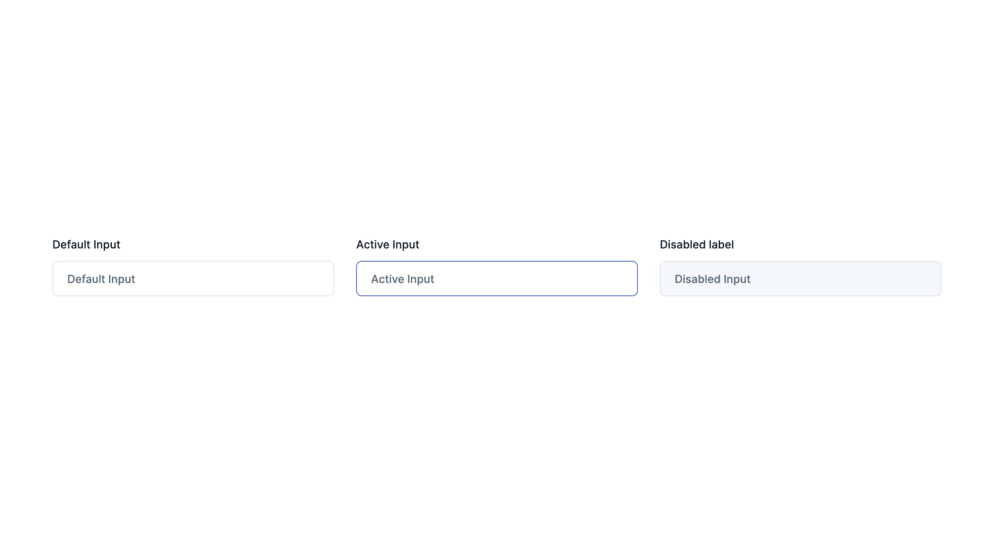Viewport: 994px width, 547px height.
Task: Click the blue border of Active Input
Action: (x=496, y=262)
